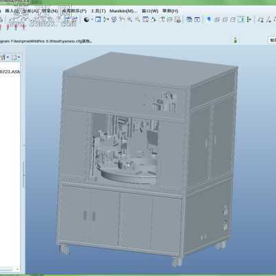
Task: Select the highlighted shading display mode
Action: pyautogui.click(x=241, y=19)
